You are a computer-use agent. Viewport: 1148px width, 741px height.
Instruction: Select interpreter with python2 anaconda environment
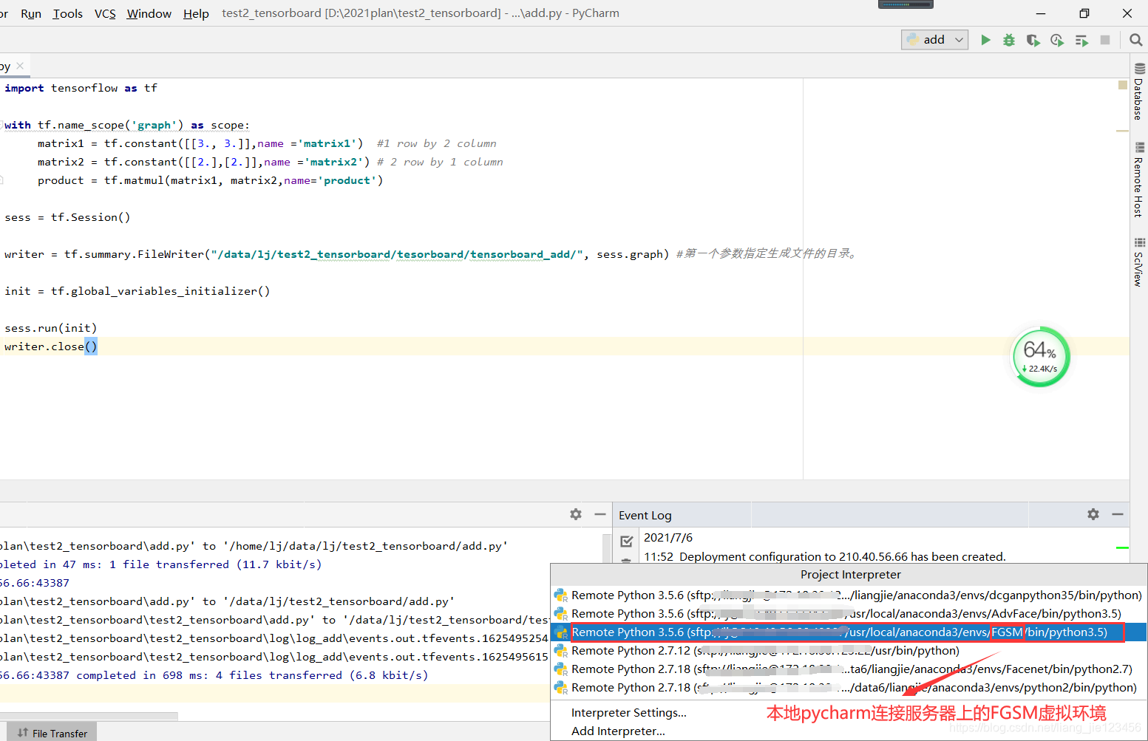click(x=849, y=688)
